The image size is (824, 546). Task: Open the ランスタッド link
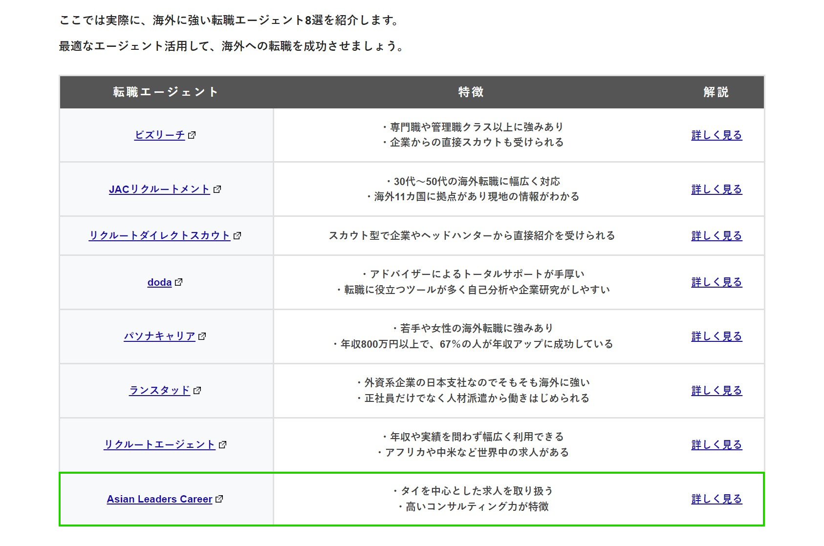(x=159, y=390)
